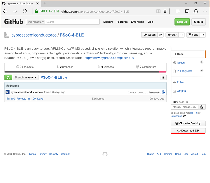Open a new tab with the plus icon
The height and width of the screenshot is (183, 210).
pyautogui.click(x=45, y=3)
